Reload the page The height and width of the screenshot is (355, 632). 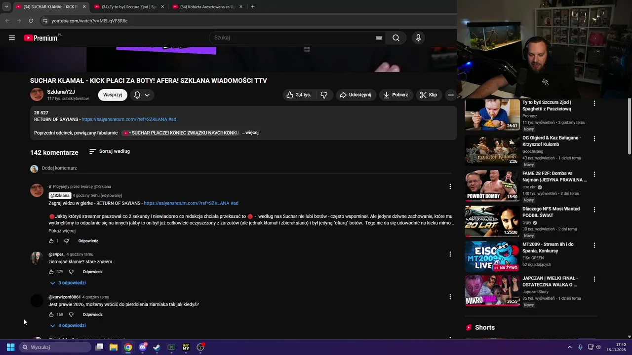click(31, 21)
